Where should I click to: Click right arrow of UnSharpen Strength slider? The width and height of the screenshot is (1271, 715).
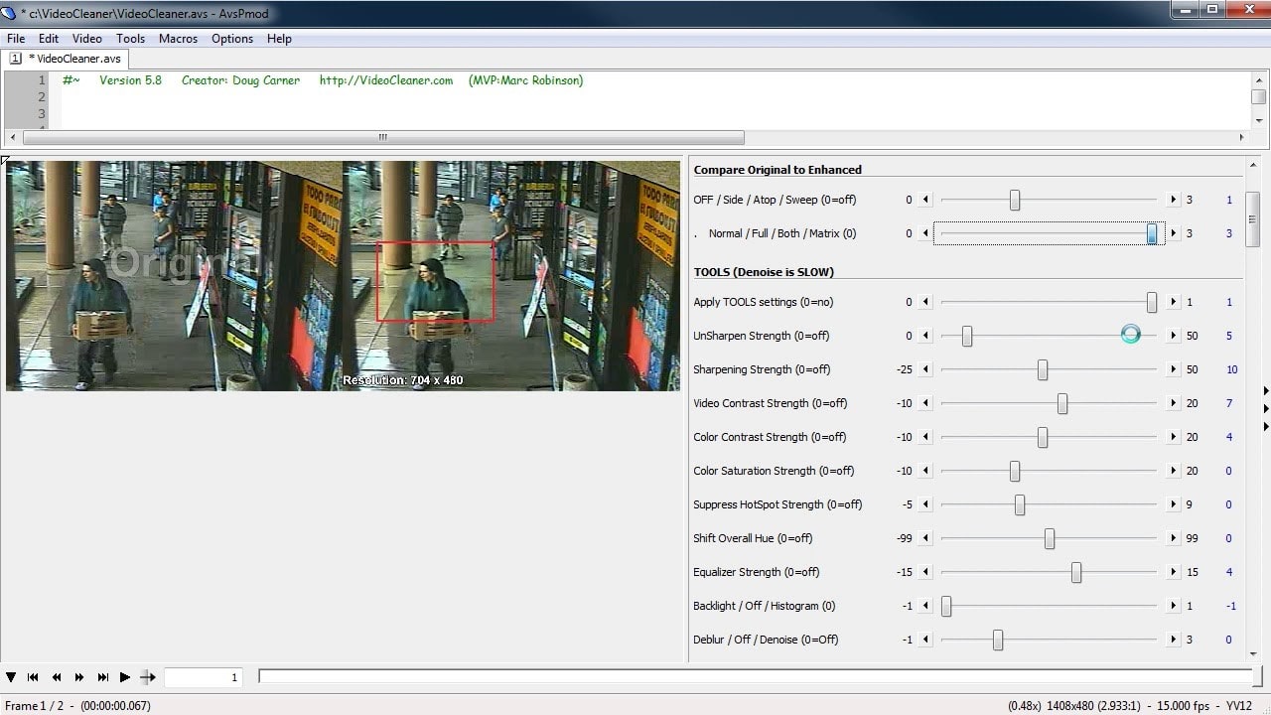coord(1173,336)
